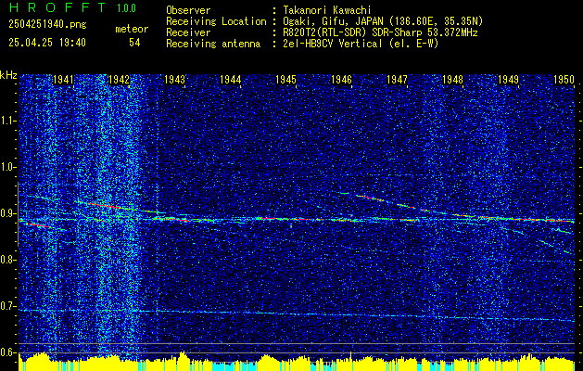This screenshot has height=371, width=583.
Task: Click the meteor label
Action: 132,29
